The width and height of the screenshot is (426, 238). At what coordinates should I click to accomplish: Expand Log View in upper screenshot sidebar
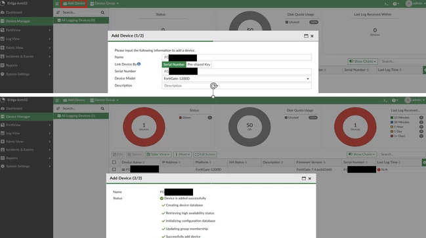coord(26,39)
